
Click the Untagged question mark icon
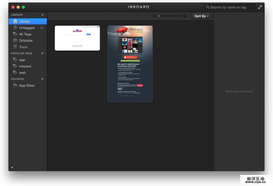coord(15,28)
